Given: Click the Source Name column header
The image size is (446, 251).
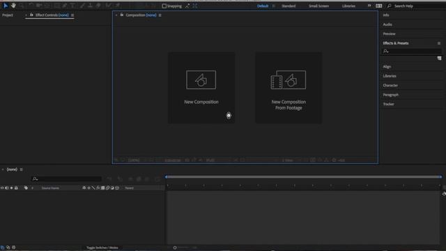Looking at the screenshot, I should pyautogui.click(x=50, y=188).
